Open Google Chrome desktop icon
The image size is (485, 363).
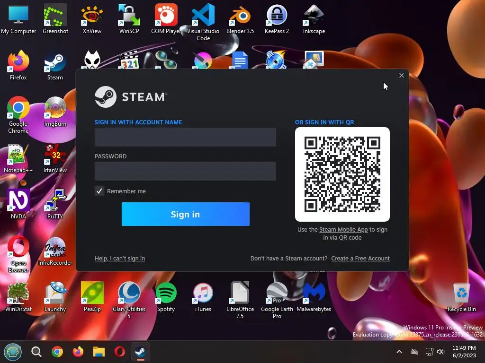coord(18,115)
